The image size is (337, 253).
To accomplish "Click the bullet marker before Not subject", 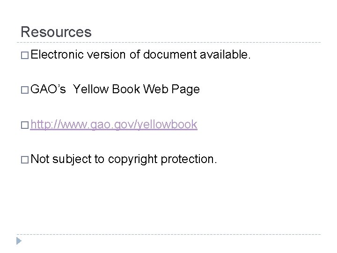I will [25, 159].
